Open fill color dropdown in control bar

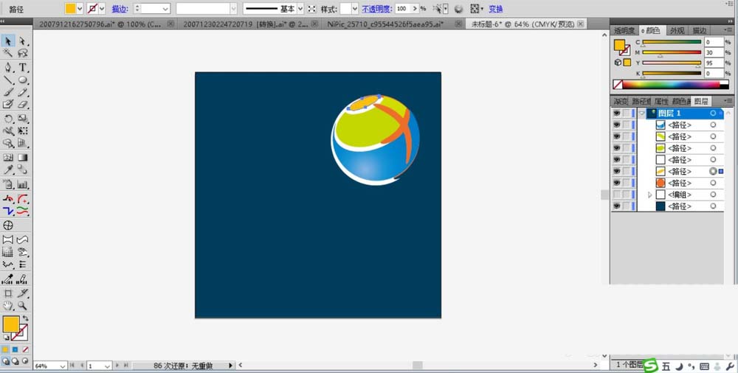80,8
